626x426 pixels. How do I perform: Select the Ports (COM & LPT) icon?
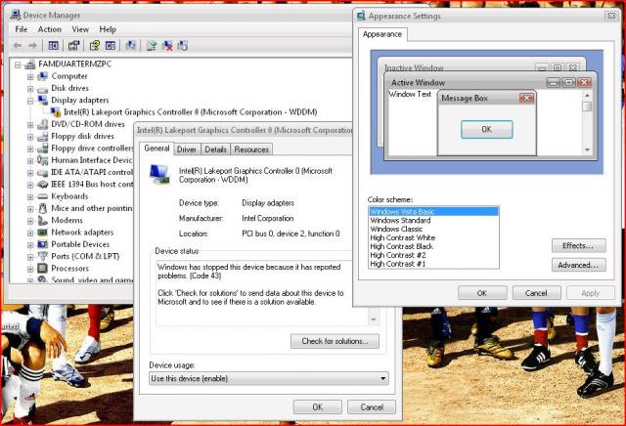point(42,256)
